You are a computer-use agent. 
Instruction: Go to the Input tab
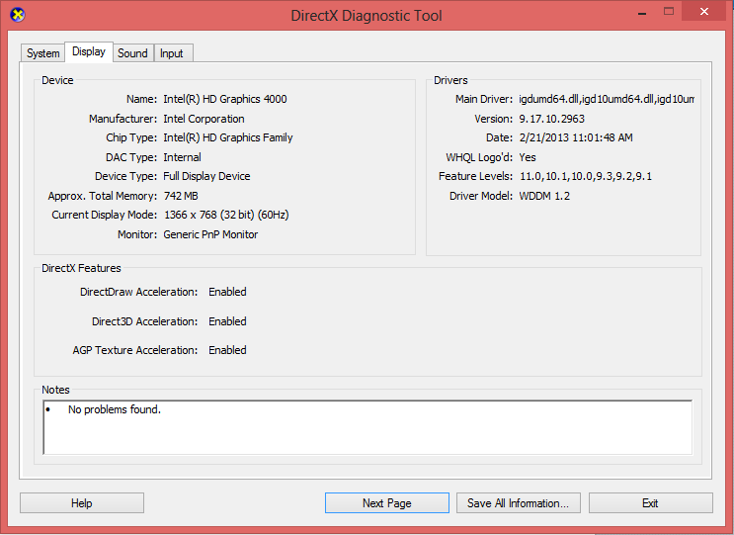(172, 53)
